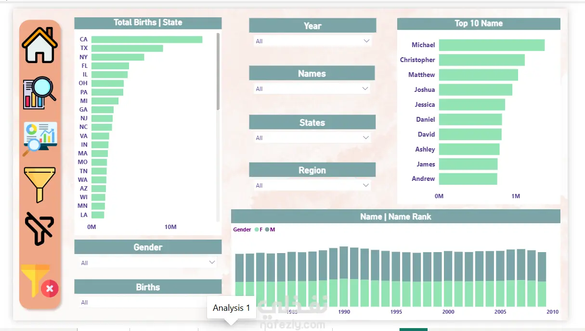Select the NY bar in Total Births
Viewport: 585px width, 331px height.
118,57
